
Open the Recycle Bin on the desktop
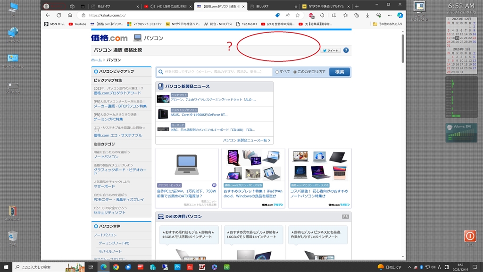[13, 238]
